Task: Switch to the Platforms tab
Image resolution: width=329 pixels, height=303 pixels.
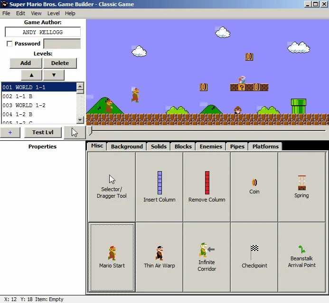Action: 265,147
